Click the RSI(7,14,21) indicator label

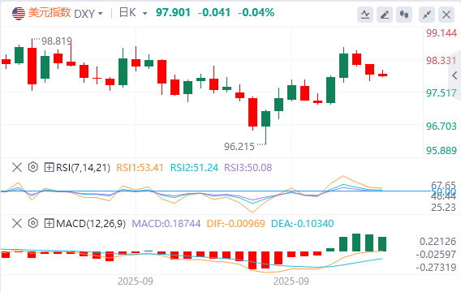(84, 168)
